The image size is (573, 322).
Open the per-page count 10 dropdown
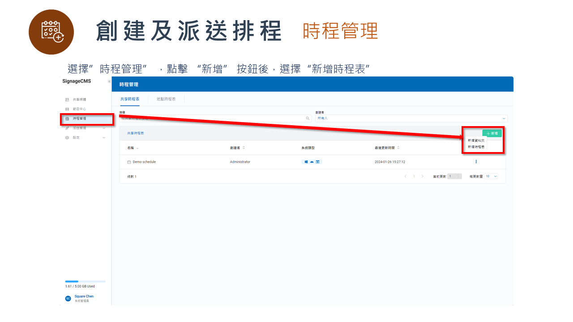(491, 176)
